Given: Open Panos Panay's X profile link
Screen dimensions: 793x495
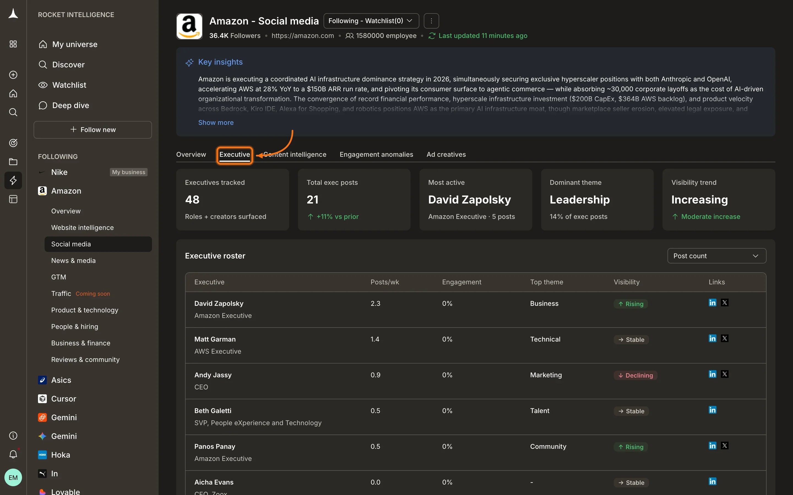Looking at the screenshot, I should point(724,446).
